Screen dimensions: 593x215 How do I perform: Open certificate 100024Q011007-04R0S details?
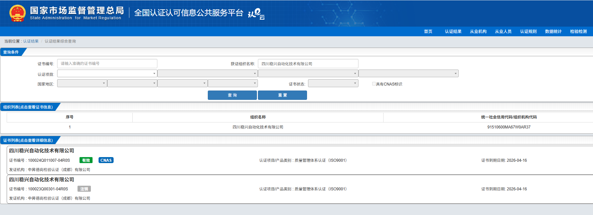point(49,160)
